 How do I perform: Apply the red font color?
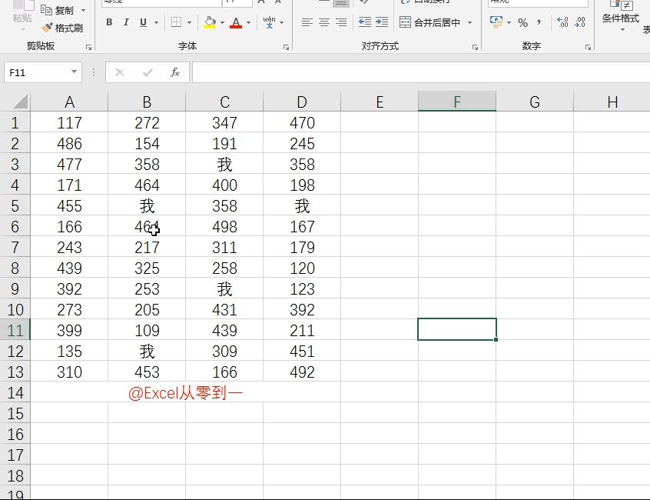236,23
